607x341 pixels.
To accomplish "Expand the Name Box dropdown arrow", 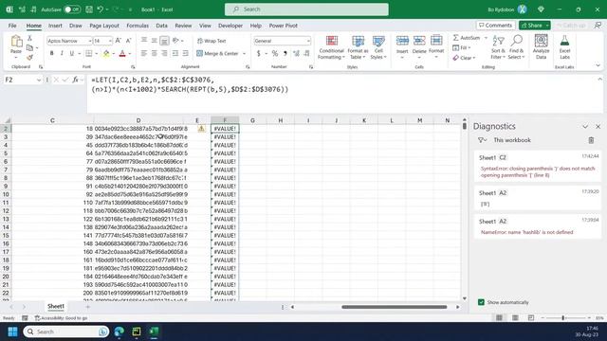I will point(39,80).
